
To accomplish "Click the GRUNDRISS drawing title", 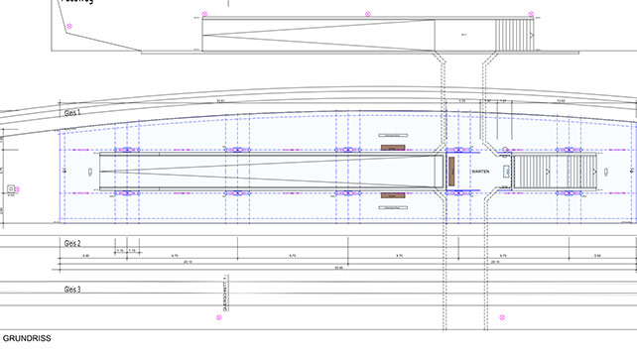I will 27,338.
